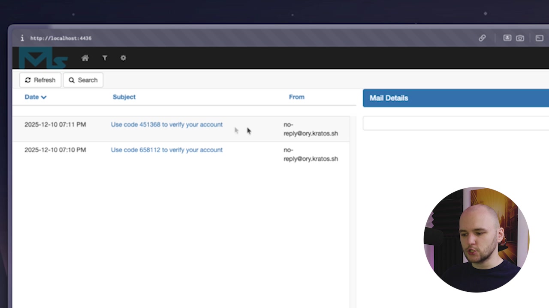Collapse sorting via the Date chevron
This screenshot has width=549, height=308.
(x=43, y=97)
